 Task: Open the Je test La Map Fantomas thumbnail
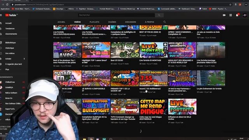click(x=182, y=79)
